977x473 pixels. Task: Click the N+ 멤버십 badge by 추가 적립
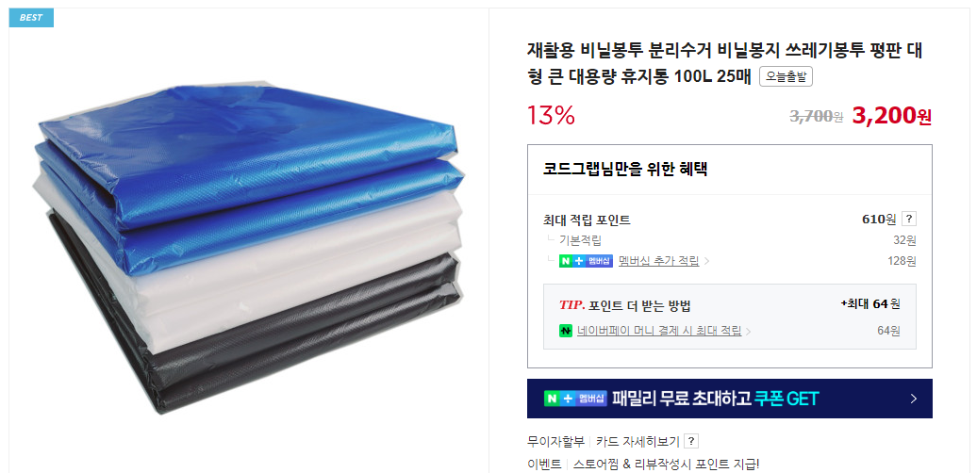click(586, 261)
